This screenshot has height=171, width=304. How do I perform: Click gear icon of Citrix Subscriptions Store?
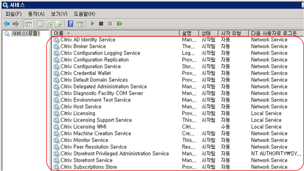56,167
